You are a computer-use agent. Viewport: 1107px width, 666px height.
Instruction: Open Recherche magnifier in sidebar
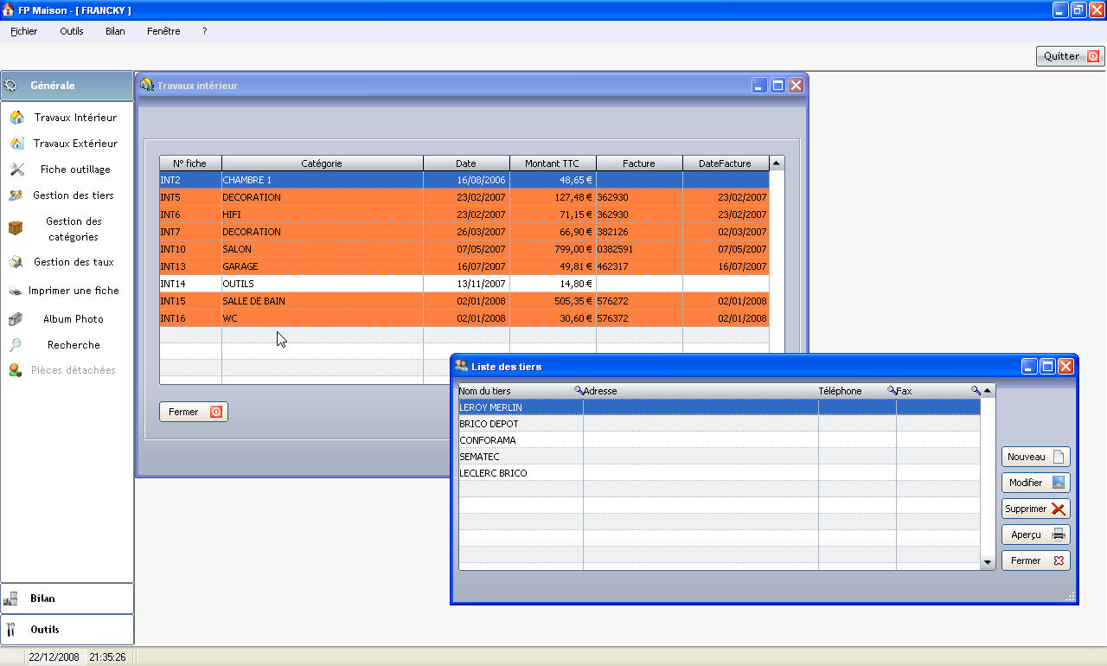point(16,345)
